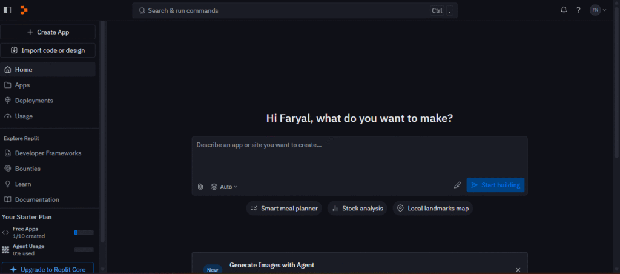This screenshot has width=620, height=274.
Task: Click the import icon beside Import code
Action: (15, 50)
